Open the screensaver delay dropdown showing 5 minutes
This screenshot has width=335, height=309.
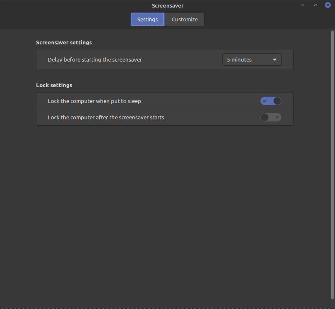coord(252,59)
